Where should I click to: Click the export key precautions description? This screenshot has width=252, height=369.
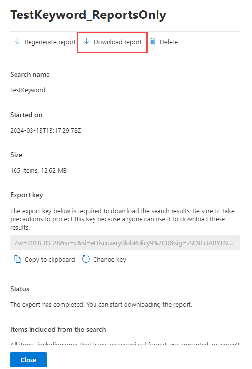(122, 219)
